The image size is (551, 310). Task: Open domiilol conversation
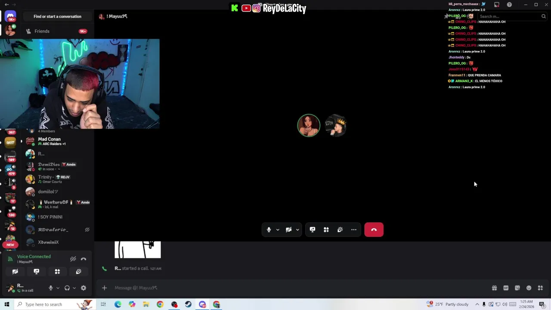tap(57, 192)
